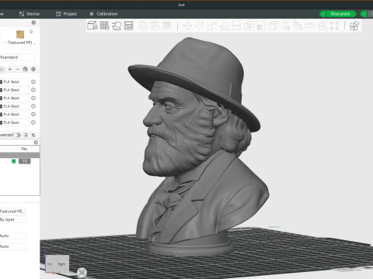Click the Auto orient toolbar icon

point(117,26)
